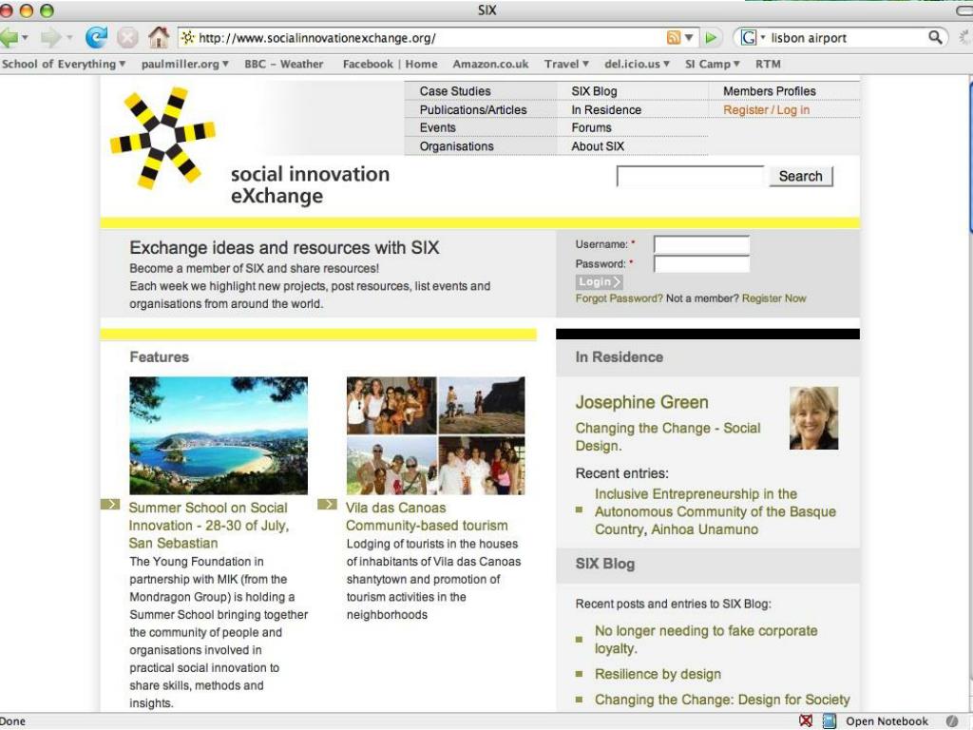Open the back history dropdown arrow
The image size is (973, 730).
pyautogui.click(x=25, y=38)
